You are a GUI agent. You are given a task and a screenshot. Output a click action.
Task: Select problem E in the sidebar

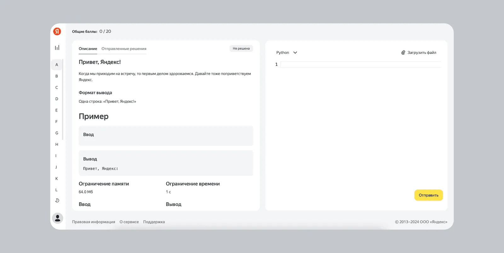click(57, 110)
